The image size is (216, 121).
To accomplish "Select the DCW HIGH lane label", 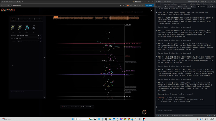I will pyautogui.click(x=129, y=97).
